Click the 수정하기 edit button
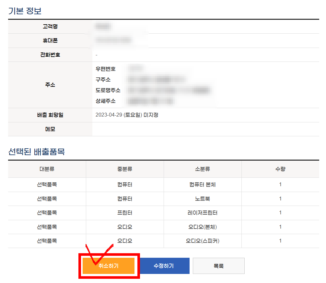326x283 pixels. (x=164, y=266)
